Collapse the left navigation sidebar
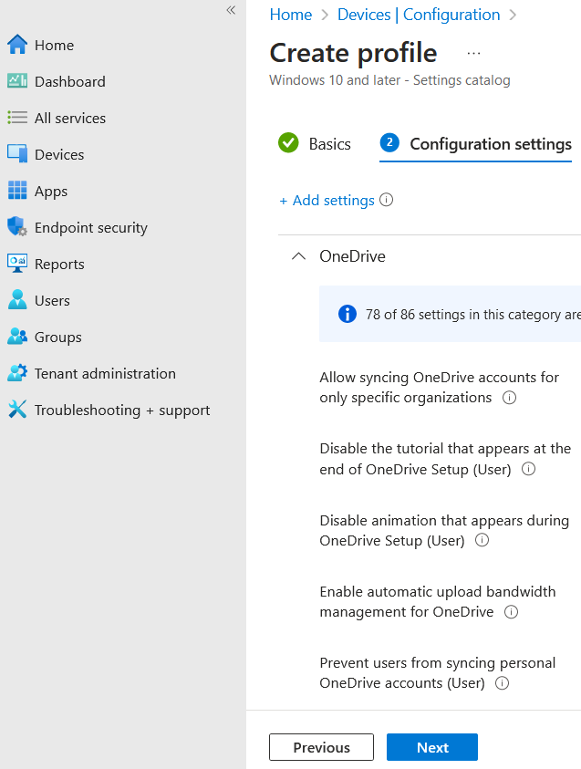This screenshot has width=581, height=769. [x=231, y=10]
